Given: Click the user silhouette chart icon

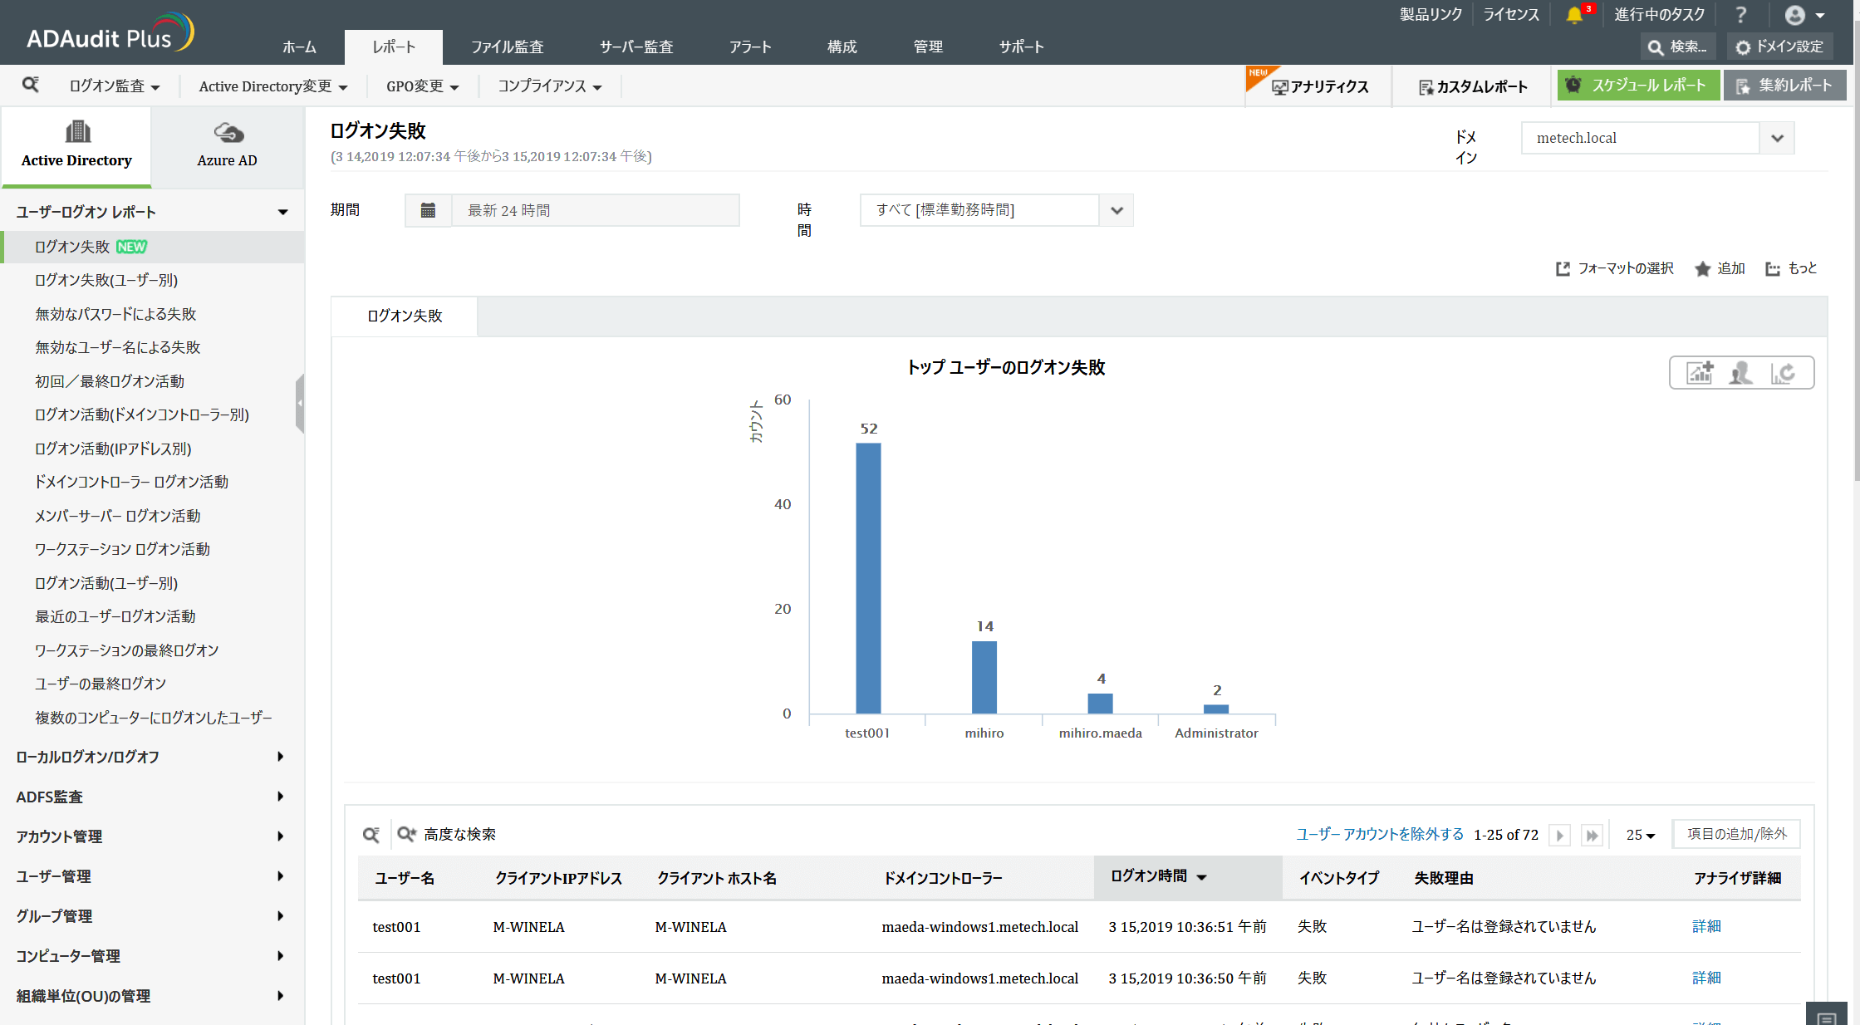Looking at the screenshot, I should pos(1740,373).
